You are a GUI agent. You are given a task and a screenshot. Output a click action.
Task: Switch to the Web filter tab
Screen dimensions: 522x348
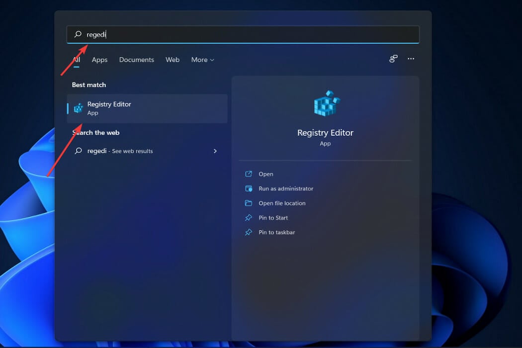(x=173, y=60)
